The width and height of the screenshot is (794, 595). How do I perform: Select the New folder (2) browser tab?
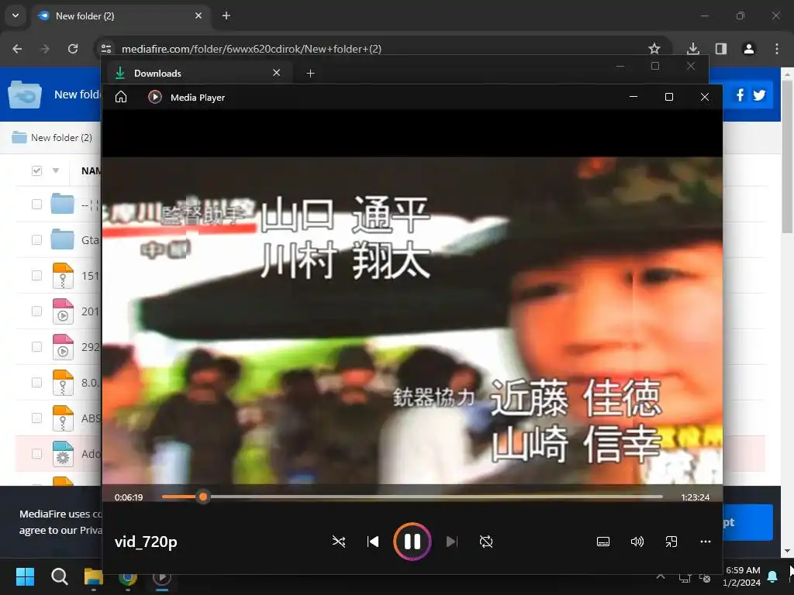point(122,15)
